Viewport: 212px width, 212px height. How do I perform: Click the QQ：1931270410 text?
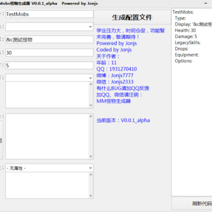pos(117,69)
